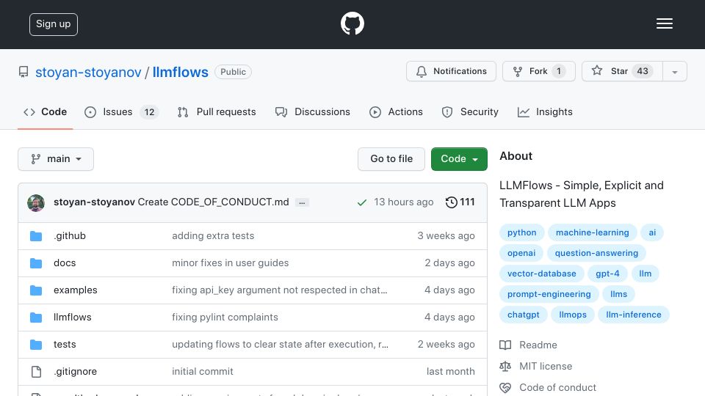The height and width of the screenshot is (396, 705).
Task: Open the 'fixing pylint complaints' commit message
Action: point(225,317)
